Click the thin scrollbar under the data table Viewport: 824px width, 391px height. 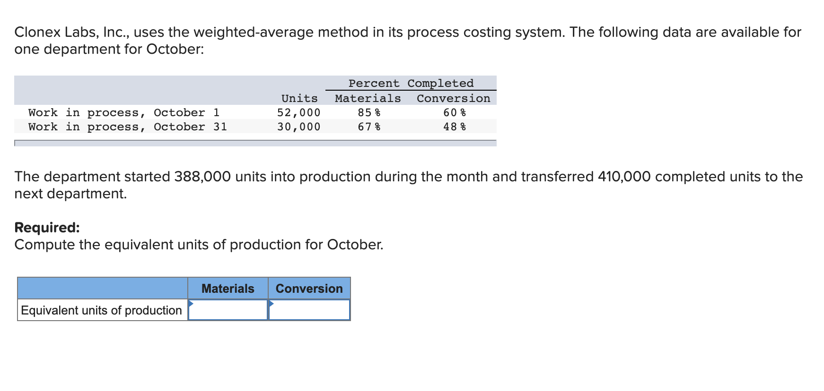pos(255,142)
